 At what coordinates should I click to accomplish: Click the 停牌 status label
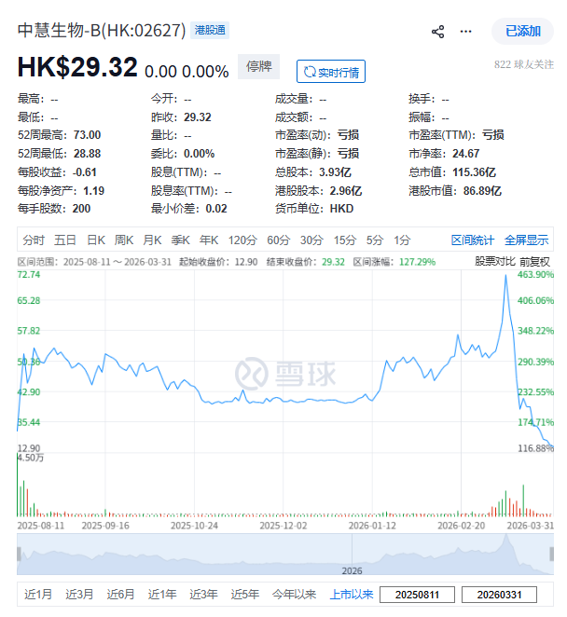tap(258, 66)
